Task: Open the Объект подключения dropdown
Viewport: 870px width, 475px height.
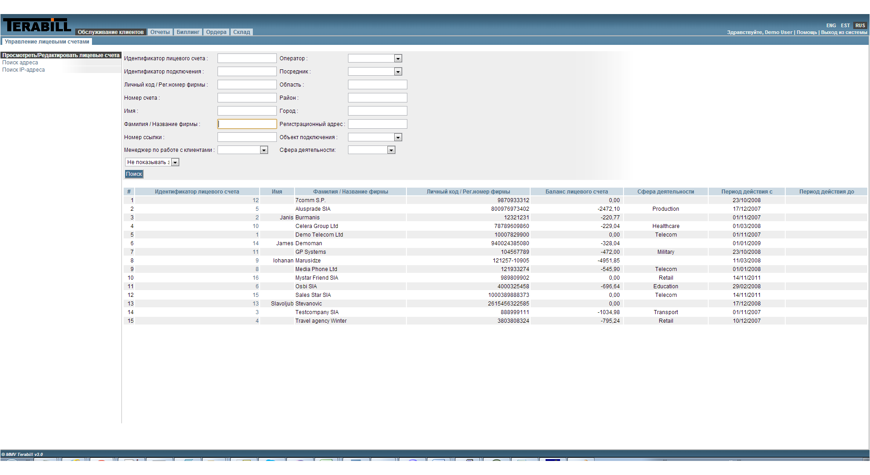Action: (x=397, y=137)
